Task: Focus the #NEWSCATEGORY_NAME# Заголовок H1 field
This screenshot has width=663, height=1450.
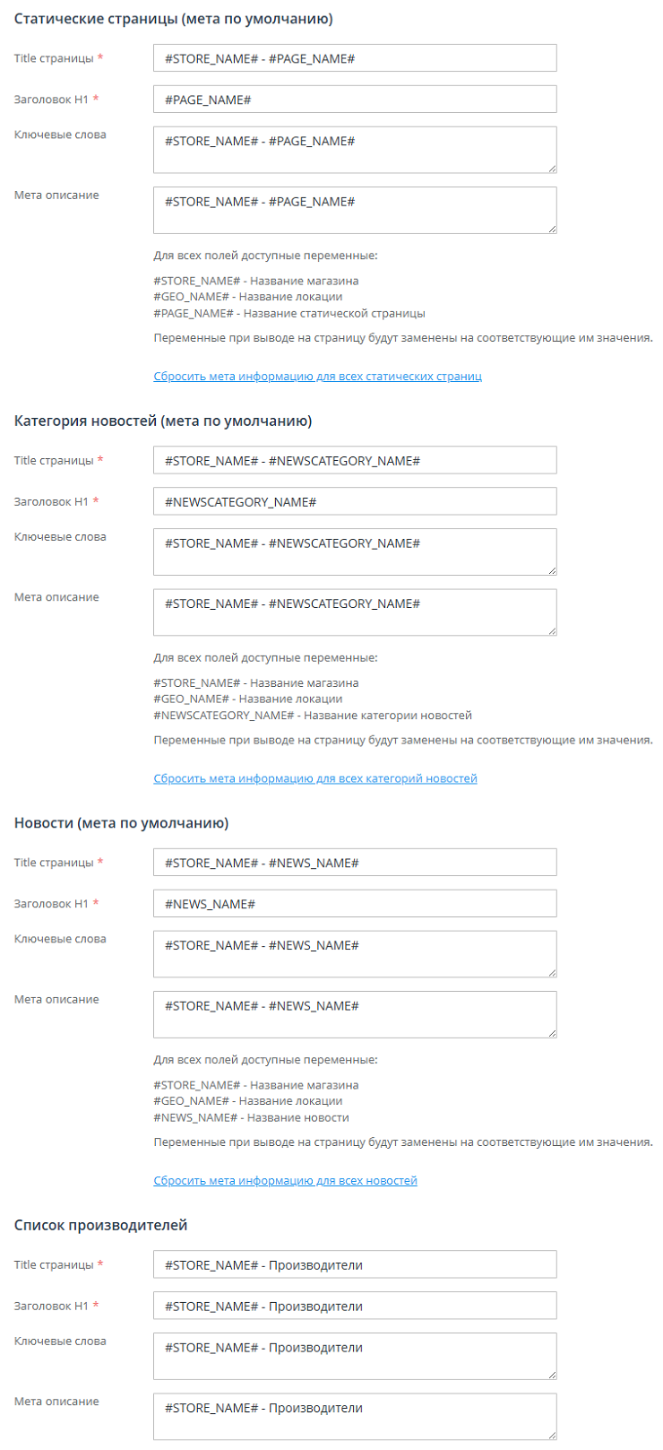Action: (355, 502)
